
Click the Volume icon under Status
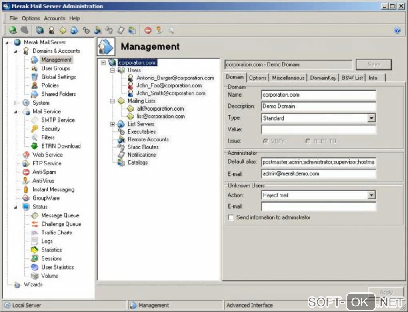pos(34,276)
